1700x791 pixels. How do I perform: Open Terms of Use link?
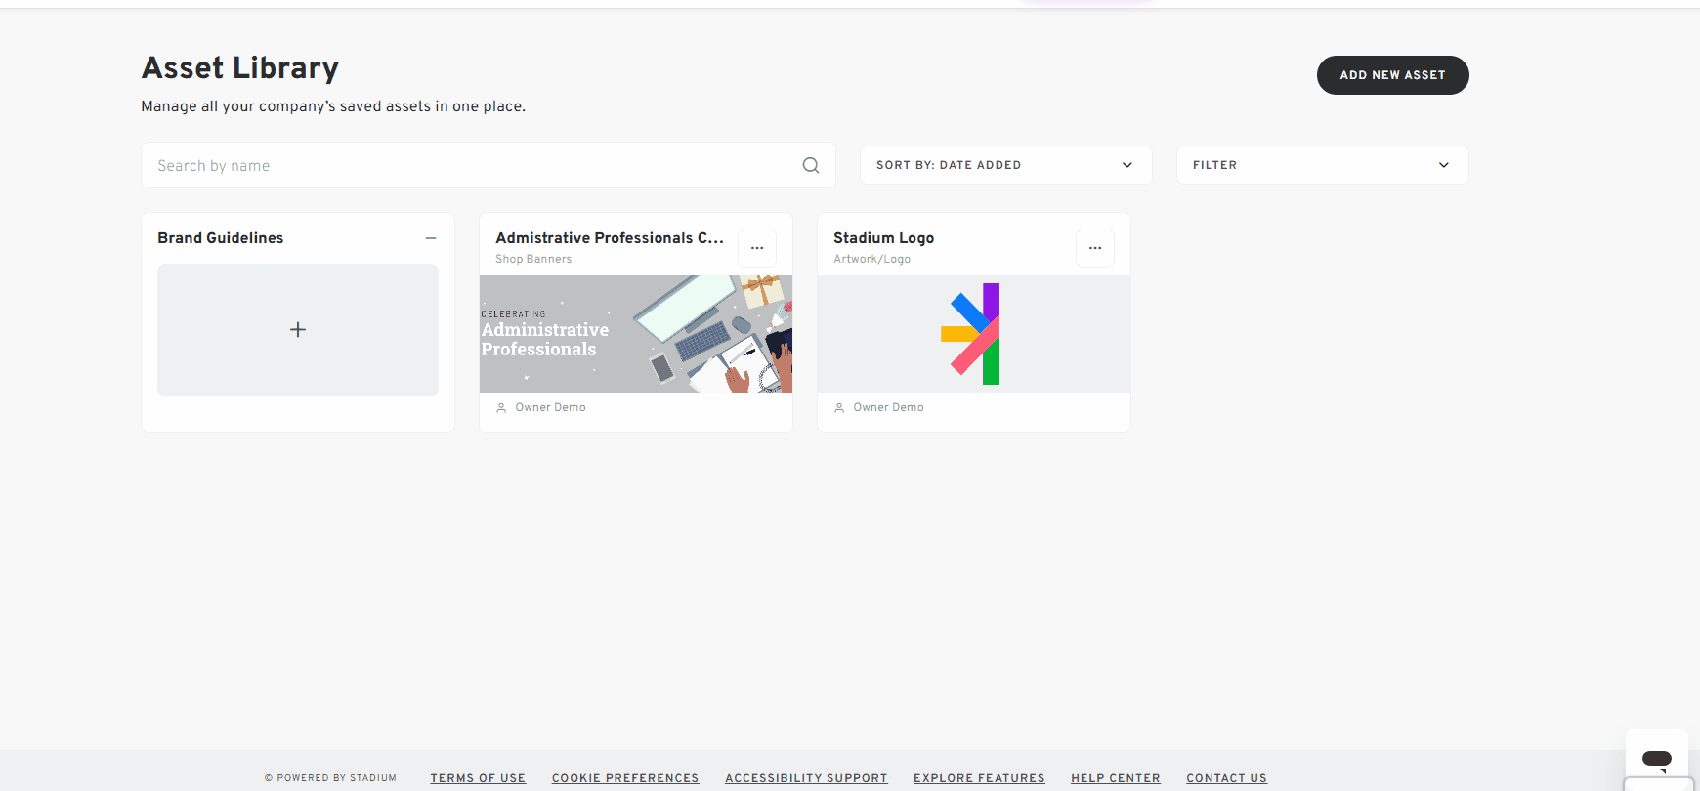pyautogui.click(x=478, y=778)
